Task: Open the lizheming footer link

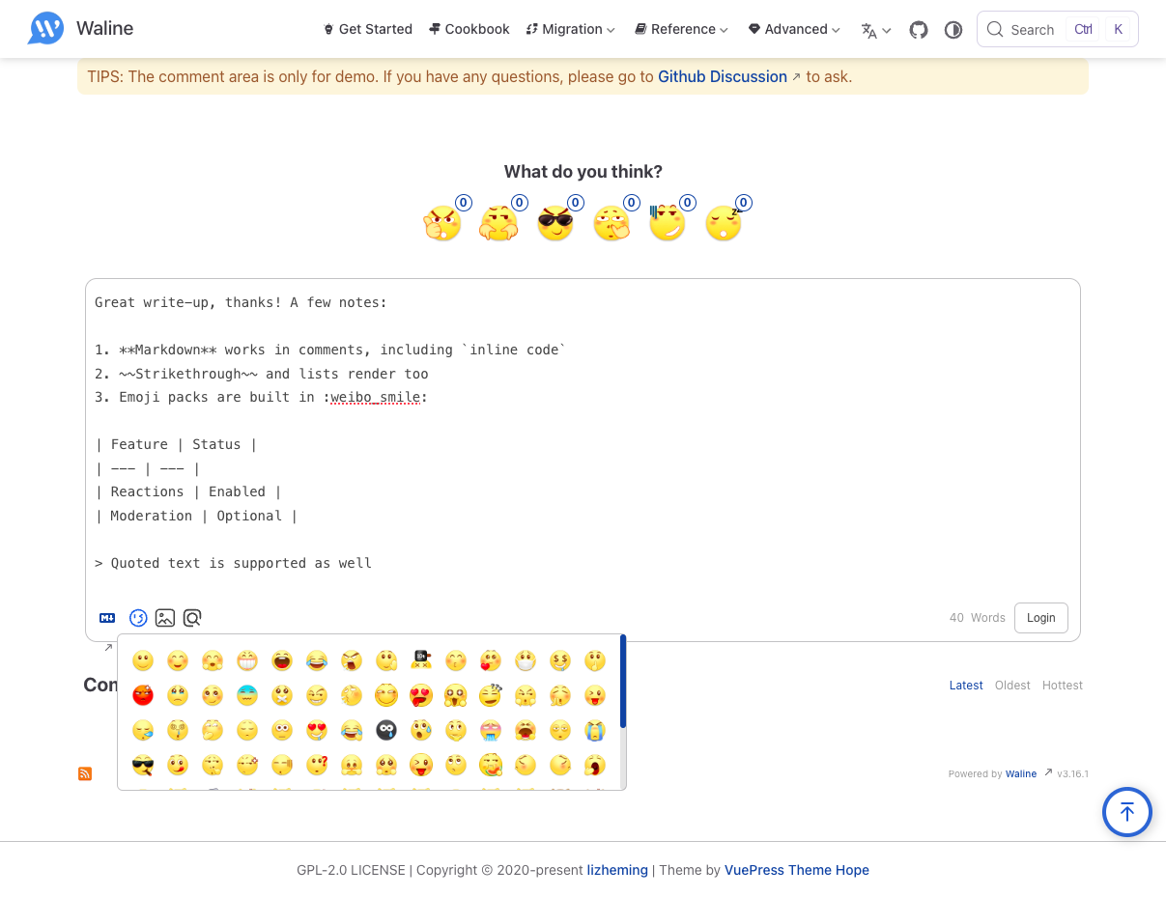Action: tap(617, 870)
